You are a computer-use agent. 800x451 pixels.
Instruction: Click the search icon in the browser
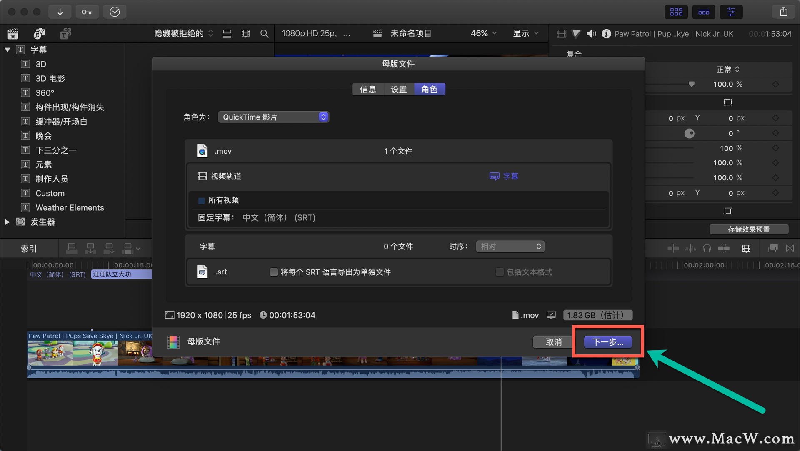[x=264, y=33]
